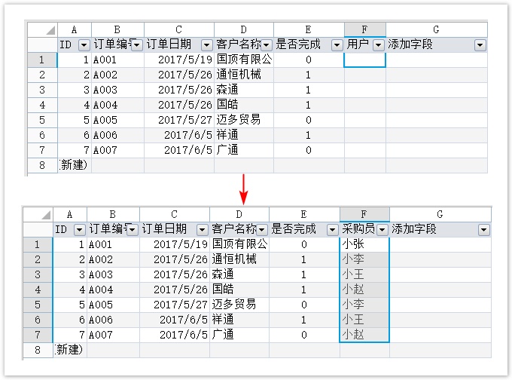Open 订单日期 dropdown arrow in lower table
Image resolution: width=512 pixels, height=380 pixels.
click(x=202, y=229)
